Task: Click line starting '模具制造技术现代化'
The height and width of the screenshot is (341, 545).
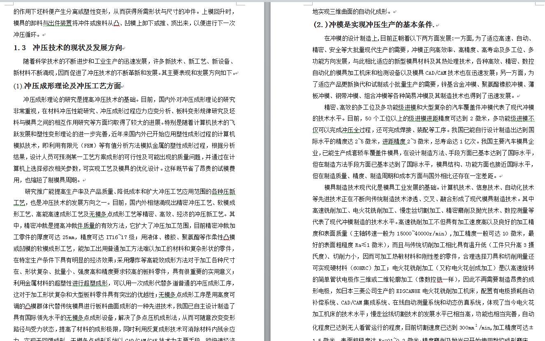Action: point(429,187)
